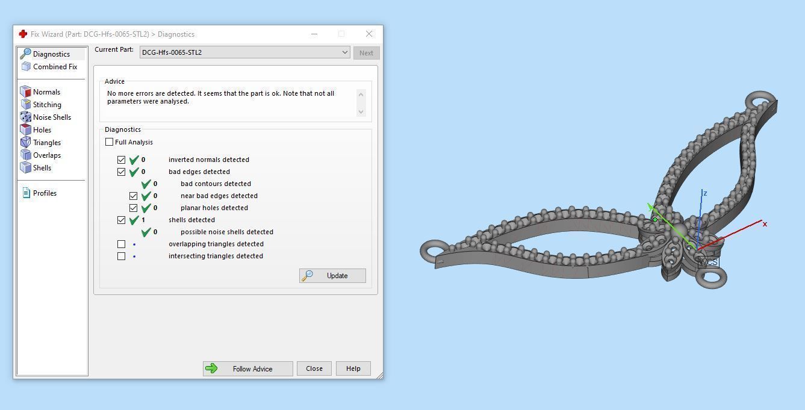Viewport: 805px width, 410px height.
Task: Uncheck bad edges detected checkbox
Action: coord(121,172)
